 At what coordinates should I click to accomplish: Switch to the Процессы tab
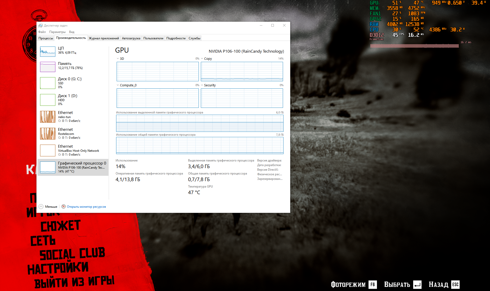point(46,38)
